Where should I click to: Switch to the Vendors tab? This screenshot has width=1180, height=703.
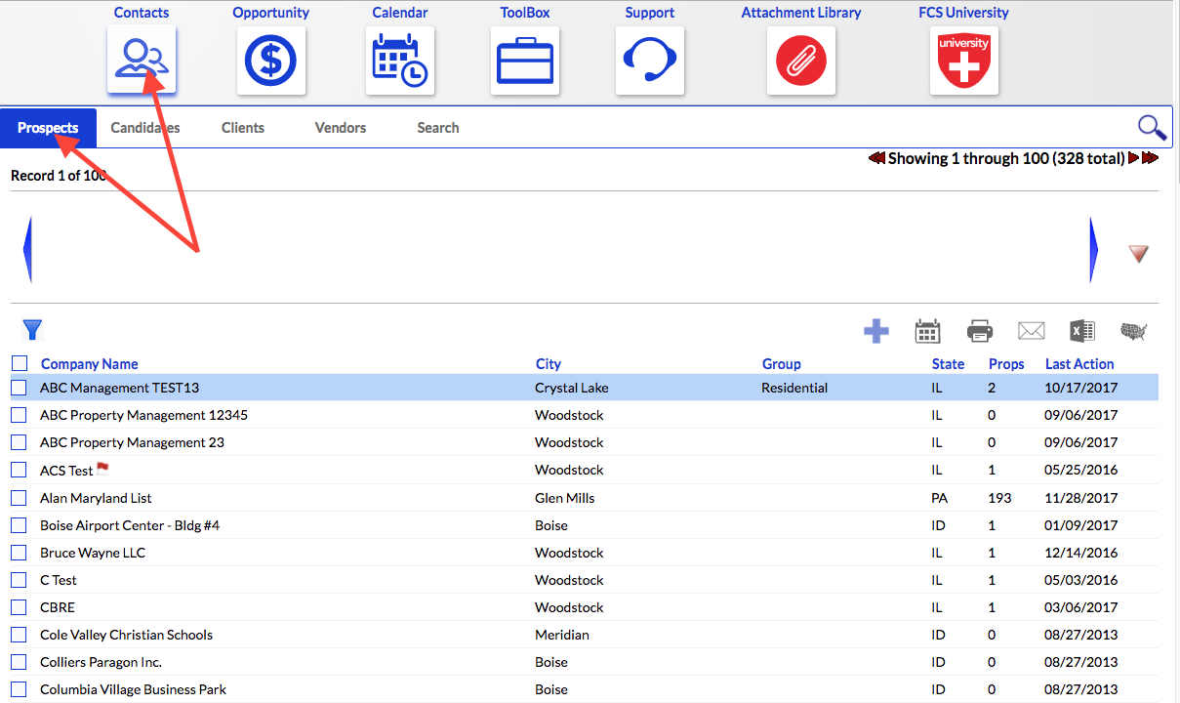coord(341,128)
